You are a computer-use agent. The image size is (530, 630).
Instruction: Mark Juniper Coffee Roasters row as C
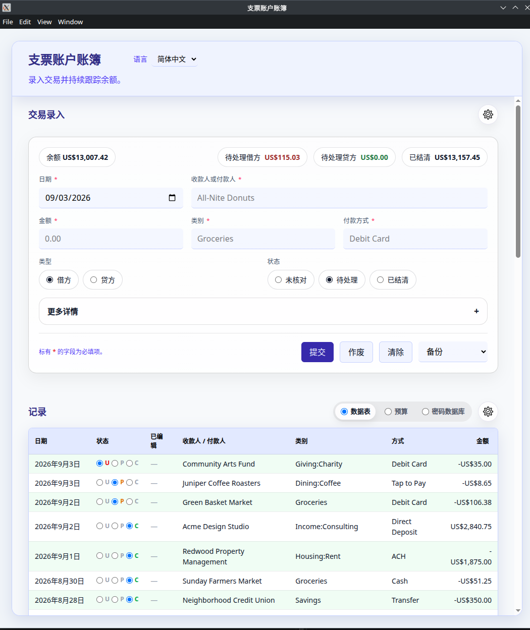(x=130, y=482)
